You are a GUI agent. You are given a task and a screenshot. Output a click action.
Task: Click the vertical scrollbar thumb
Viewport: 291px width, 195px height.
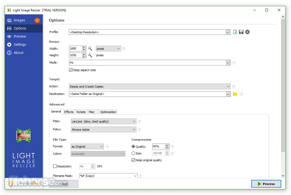point(283,85)
